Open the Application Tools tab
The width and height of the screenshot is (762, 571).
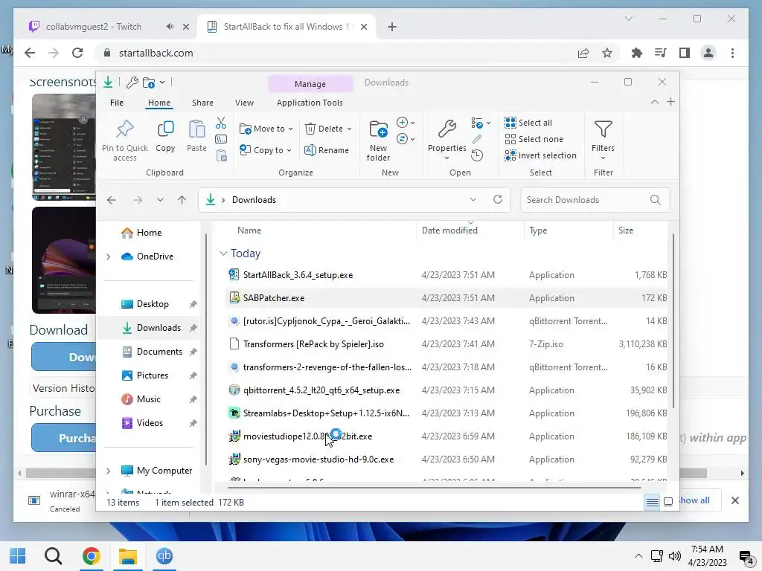310,103
